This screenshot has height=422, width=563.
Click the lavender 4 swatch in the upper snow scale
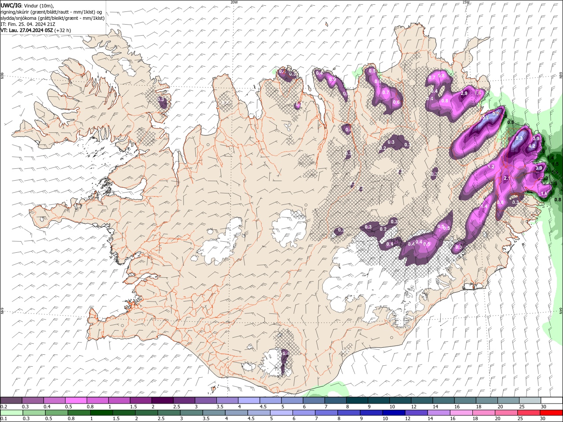click(249, 400)
